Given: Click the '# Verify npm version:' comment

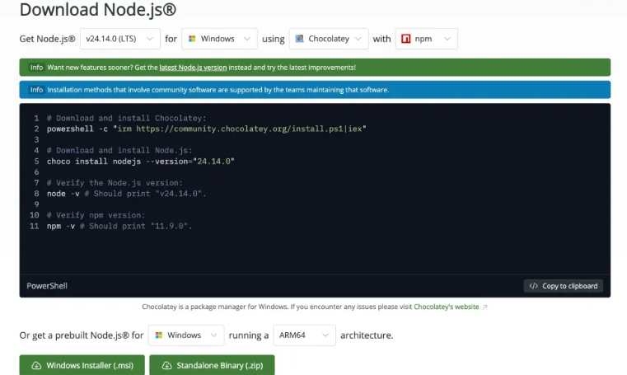Looking at the screenshot, I should point(96,215).
